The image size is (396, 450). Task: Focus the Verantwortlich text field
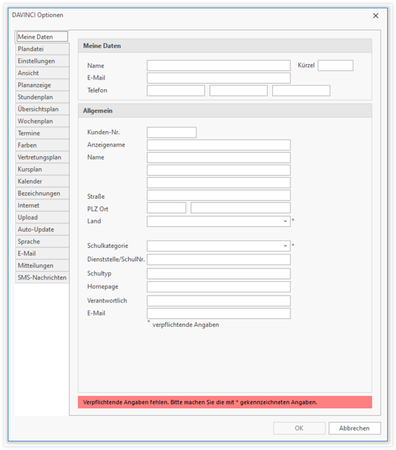point(218,301)
